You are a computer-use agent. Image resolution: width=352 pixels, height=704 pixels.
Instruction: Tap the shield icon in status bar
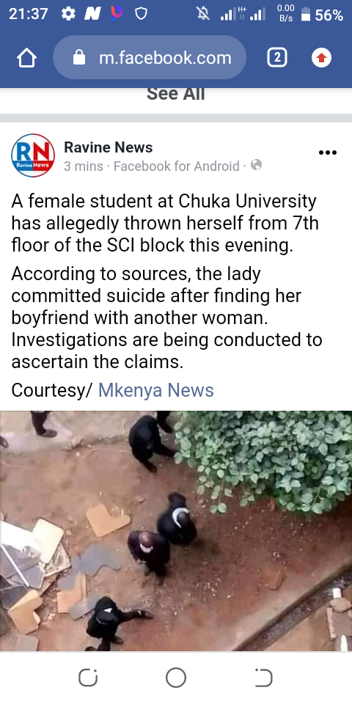coord(141,15)
